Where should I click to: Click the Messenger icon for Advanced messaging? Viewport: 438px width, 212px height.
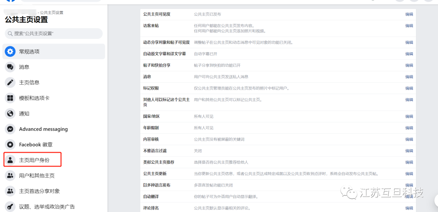10,129
